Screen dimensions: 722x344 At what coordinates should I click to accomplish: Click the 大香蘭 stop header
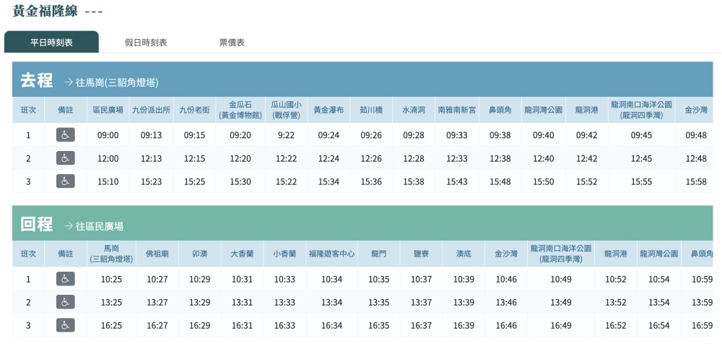242,254
